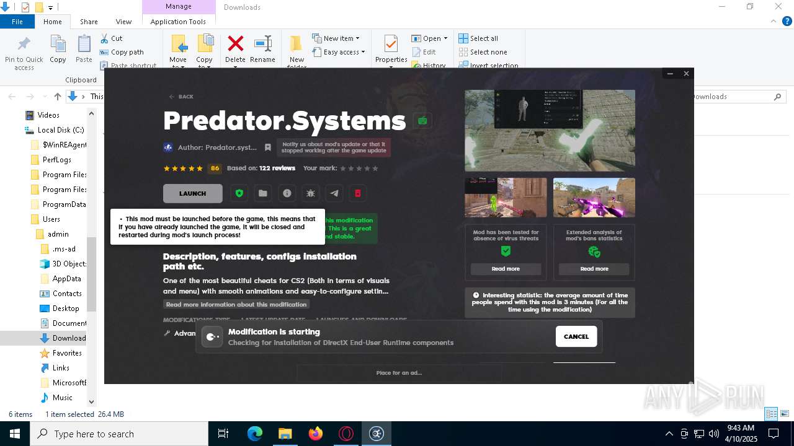Open the mod folder icon next to Launch
Viewport: 794px width, 446px height.
(263, 193)
